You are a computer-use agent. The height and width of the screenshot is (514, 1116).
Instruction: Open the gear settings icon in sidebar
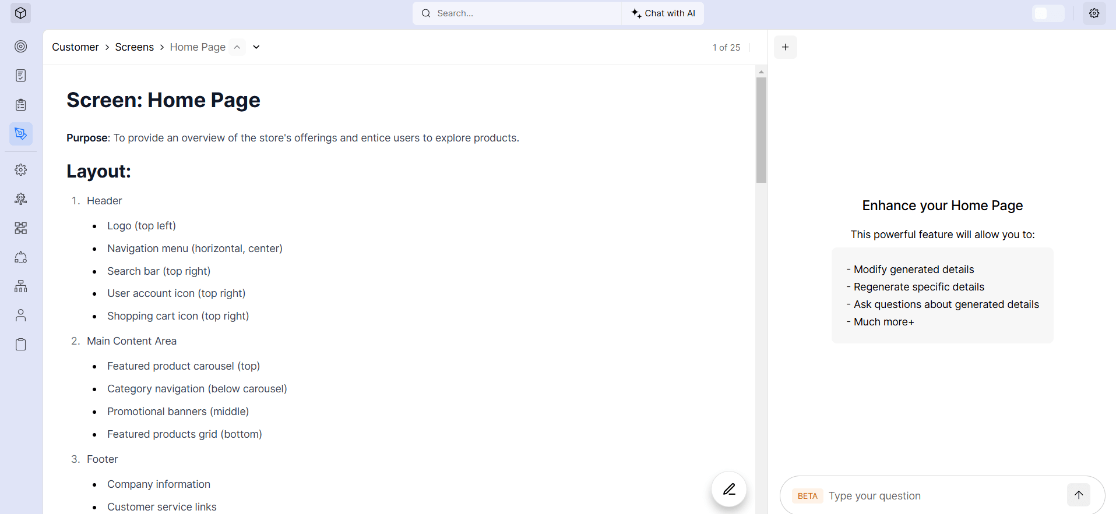[21, 170]
